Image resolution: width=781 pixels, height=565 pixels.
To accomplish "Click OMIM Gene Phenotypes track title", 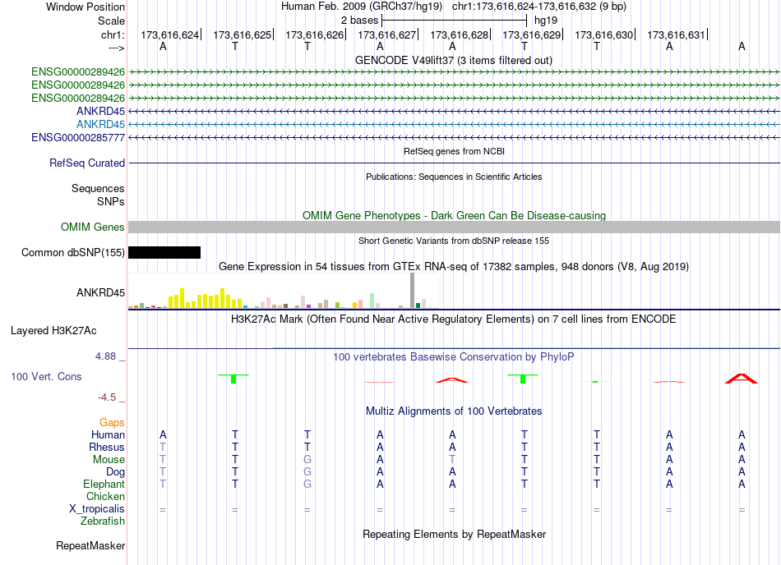I will [x=454, y=215].
